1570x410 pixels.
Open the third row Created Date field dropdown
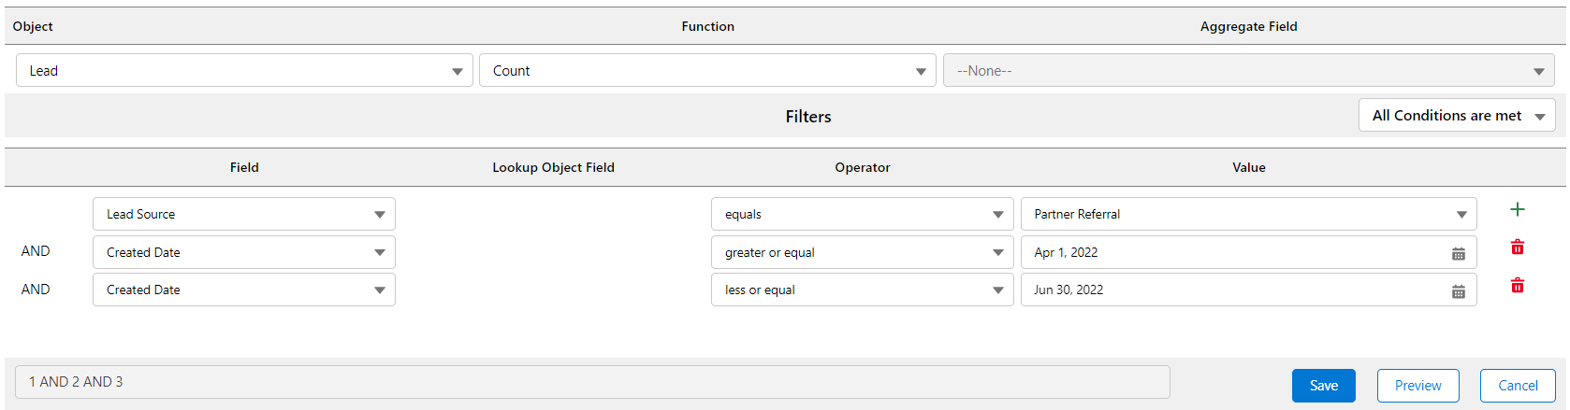pyautogui.click(x=244, y=290)
